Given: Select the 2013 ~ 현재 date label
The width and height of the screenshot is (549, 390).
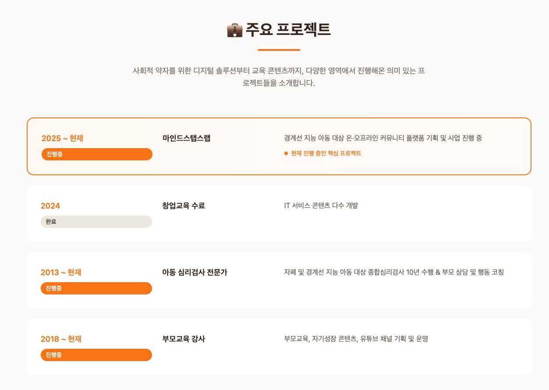Looking at the screenshot, I should click(61, 273).
